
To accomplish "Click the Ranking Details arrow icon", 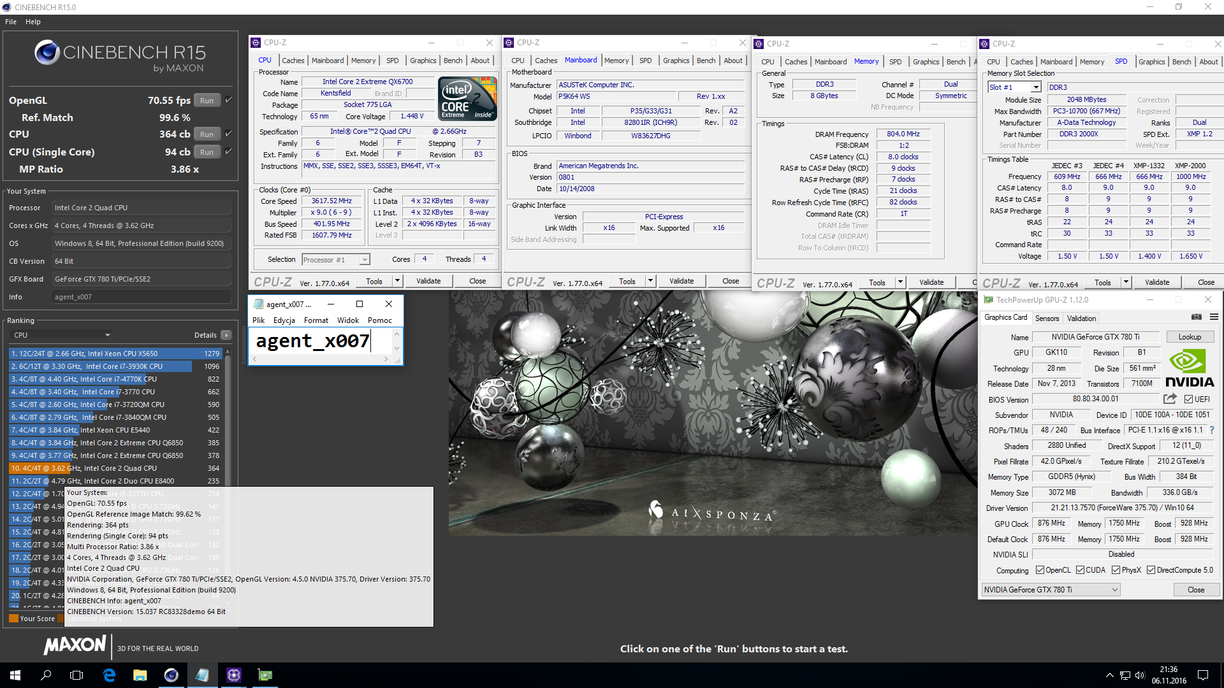I will click(226, 335).
